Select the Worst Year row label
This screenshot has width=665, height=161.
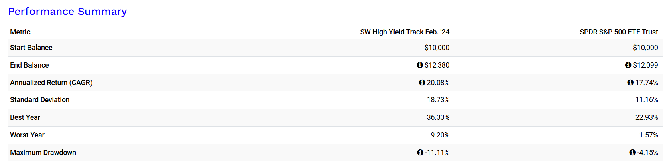[27, 135]
